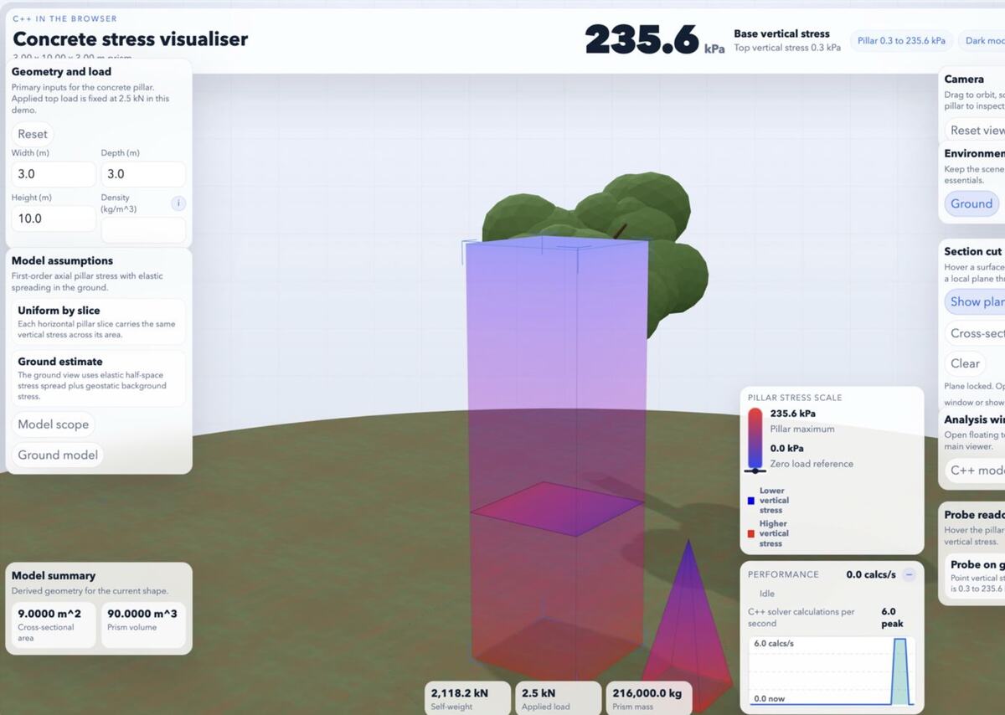Click the Width (m) input field

(x=54, y=174)
